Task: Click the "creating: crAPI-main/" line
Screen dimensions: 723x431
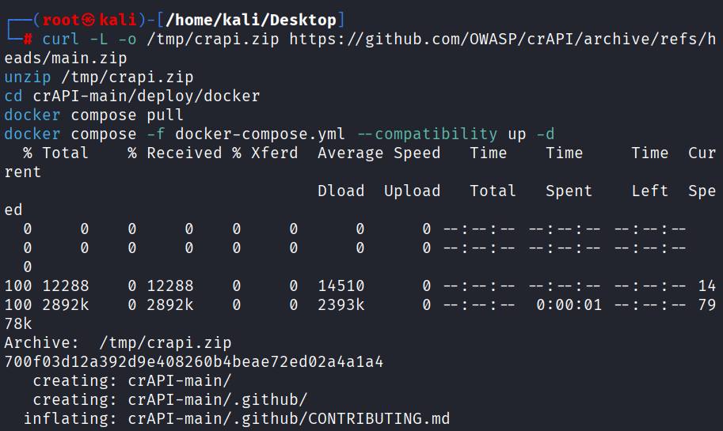Action: [x=132, y=380]
